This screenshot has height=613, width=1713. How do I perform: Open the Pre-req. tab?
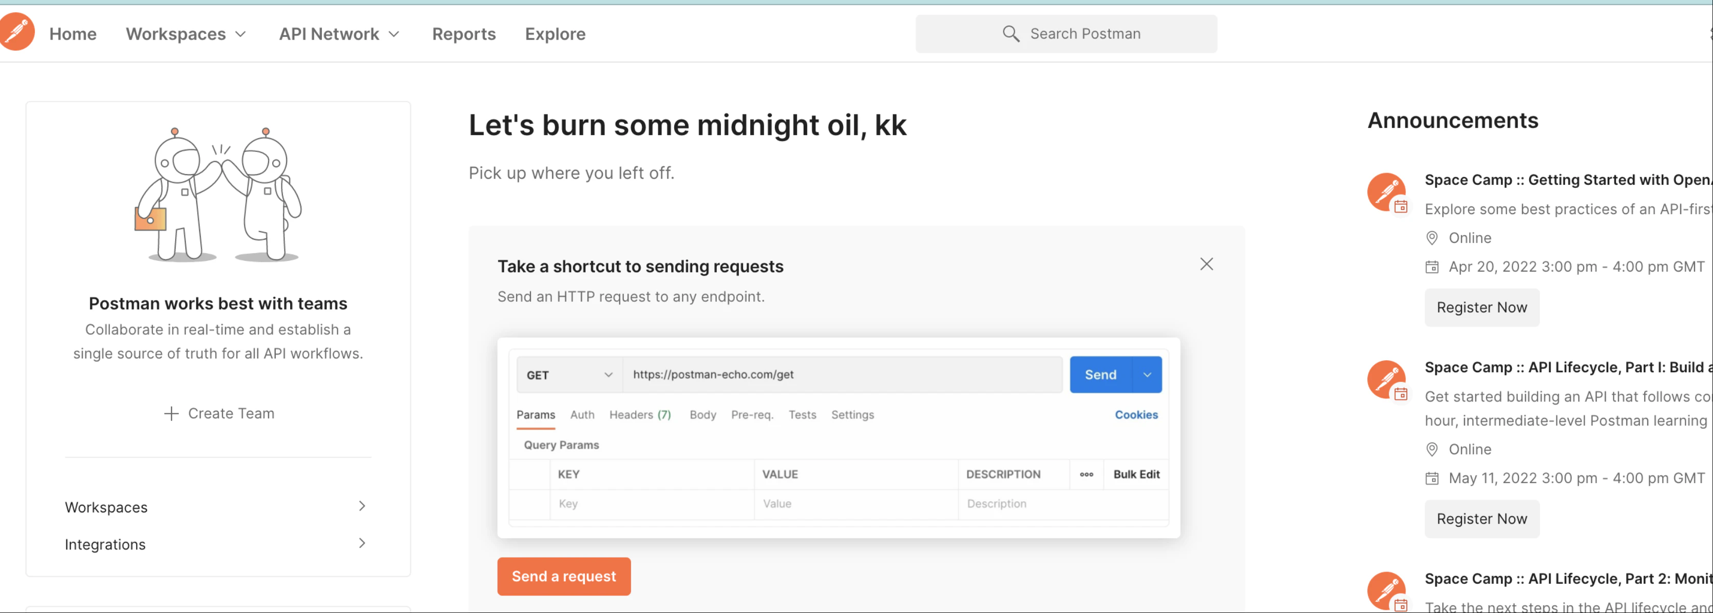click(753, 415)
